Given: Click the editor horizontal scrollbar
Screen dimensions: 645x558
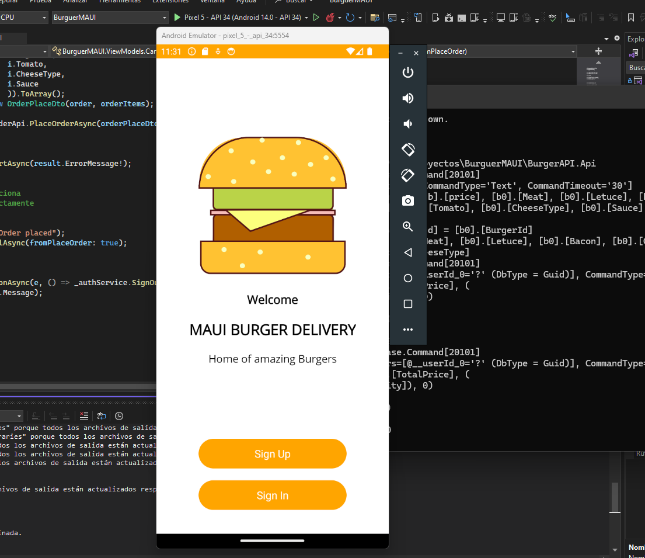Looking at the screenshot, I should (x=78, y=387).
